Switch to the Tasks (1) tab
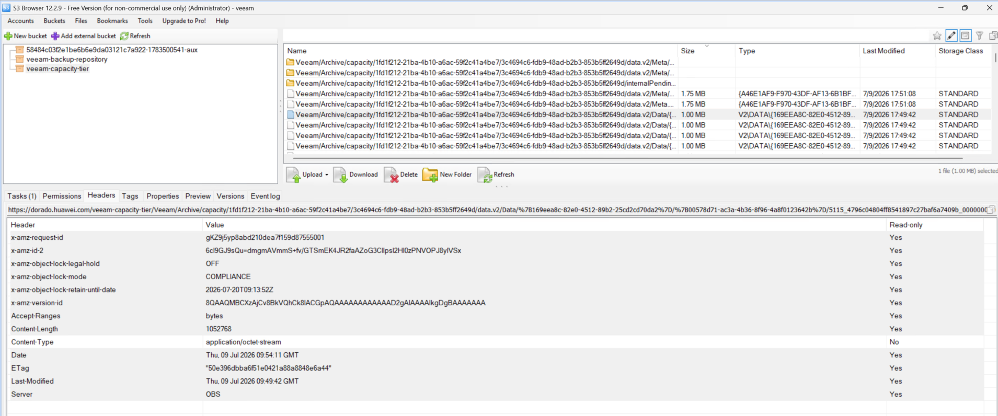The width and height of the screenshot is (998, 416). [x=22, y=196]
